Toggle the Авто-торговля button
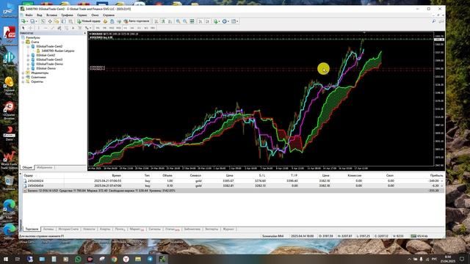This screenshot has height=264, width=470. click(x=137, y=21)
